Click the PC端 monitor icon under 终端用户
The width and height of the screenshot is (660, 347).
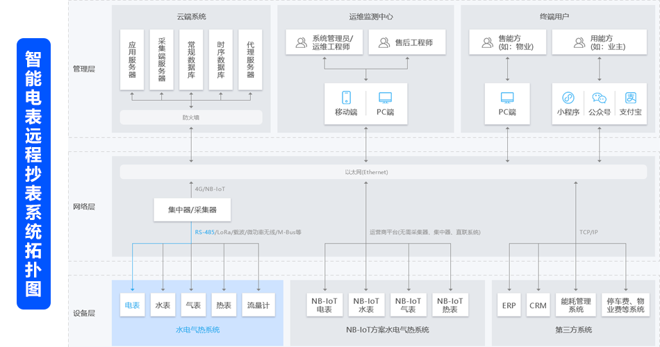(x=507, y=98)
